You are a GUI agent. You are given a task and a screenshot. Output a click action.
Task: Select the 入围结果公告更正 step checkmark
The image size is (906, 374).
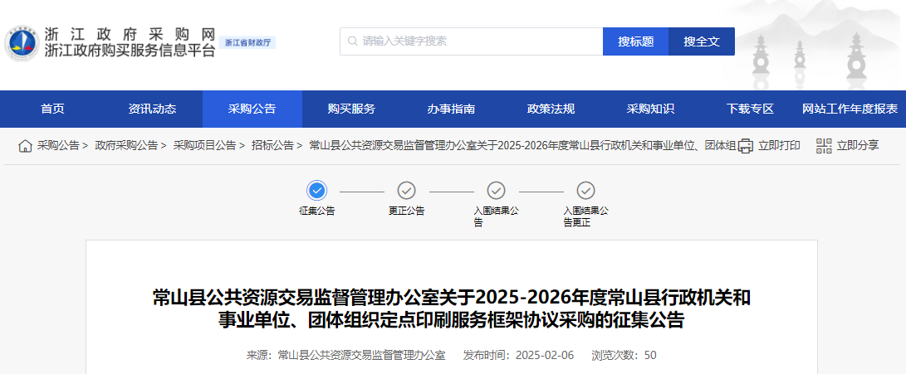(x=585, y=190)
